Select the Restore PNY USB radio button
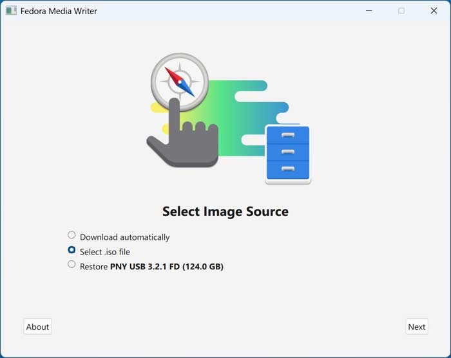This screenshot has height=358, width=451. coord(72,264)
